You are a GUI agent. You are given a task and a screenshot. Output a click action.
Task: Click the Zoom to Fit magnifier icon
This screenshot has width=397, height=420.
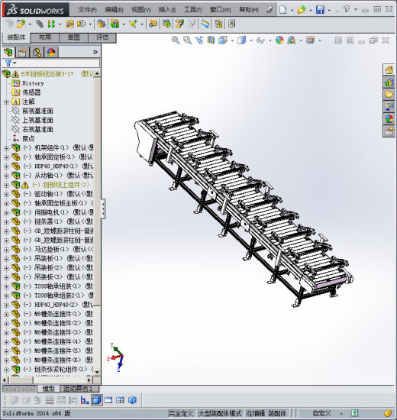176,40
